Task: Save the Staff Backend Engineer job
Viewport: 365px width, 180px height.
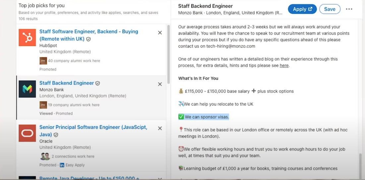Action: pyautogui.click(x=330, y=9)
